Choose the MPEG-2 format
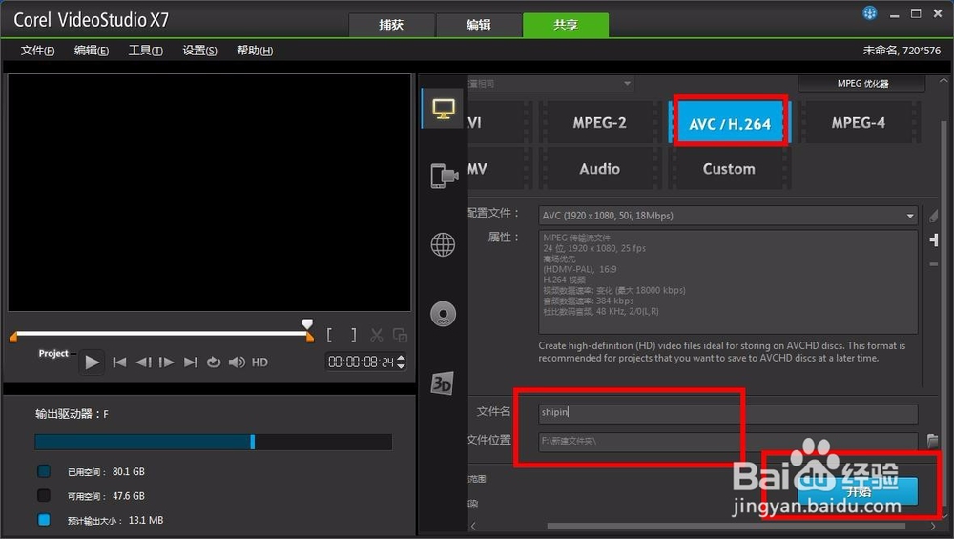The height and width of the screenshot is (539, 954). [x=599, y=122]
